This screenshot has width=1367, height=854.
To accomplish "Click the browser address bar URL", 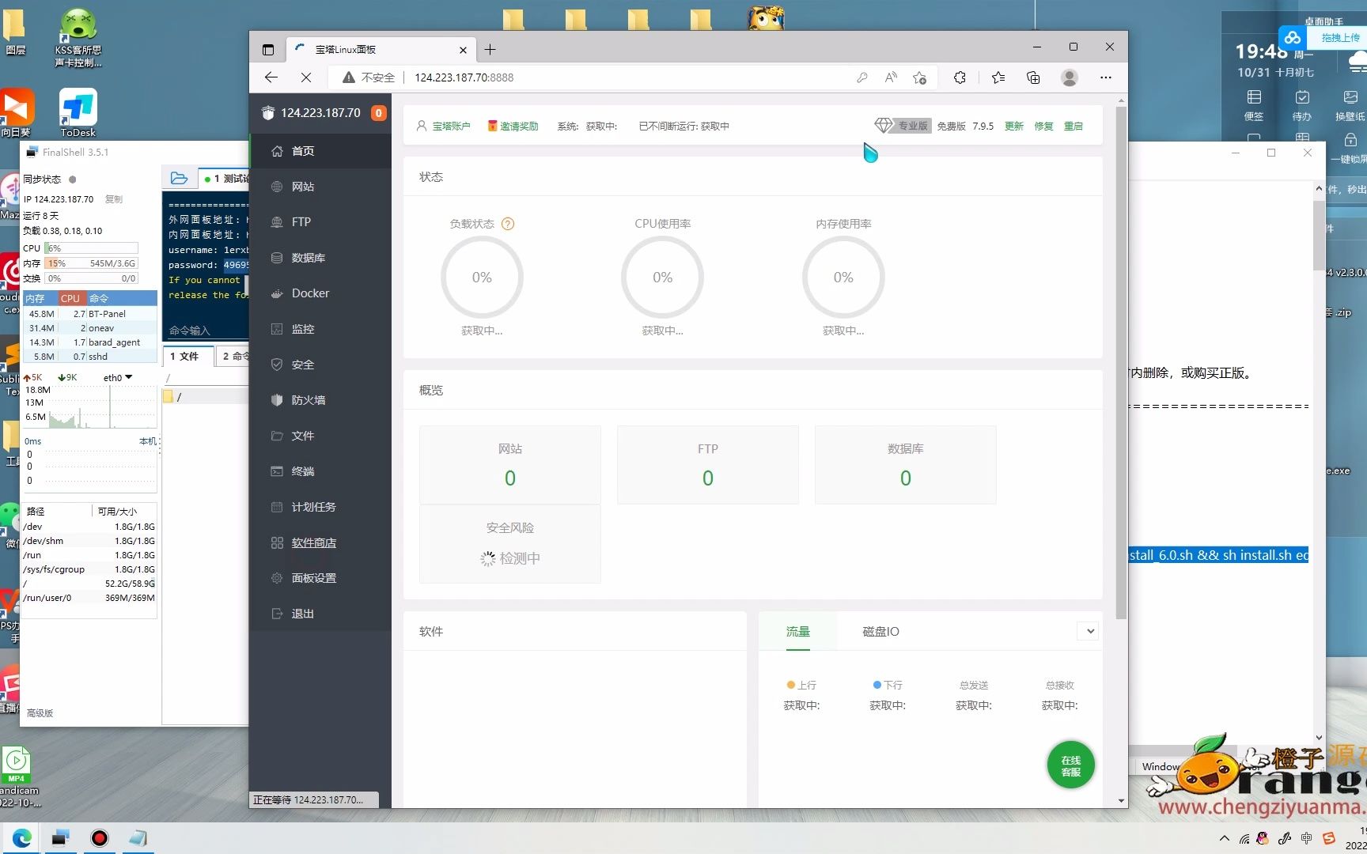I will click(464, 77).
